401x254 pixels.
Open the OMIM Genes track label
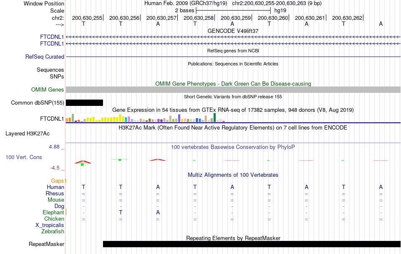click(48, 90)
